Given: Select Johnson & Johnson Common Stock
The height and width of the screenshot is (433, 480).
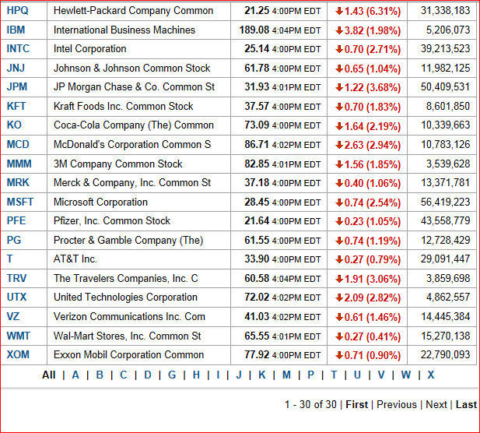Looking at the screenshot, I should coord(132,68).
